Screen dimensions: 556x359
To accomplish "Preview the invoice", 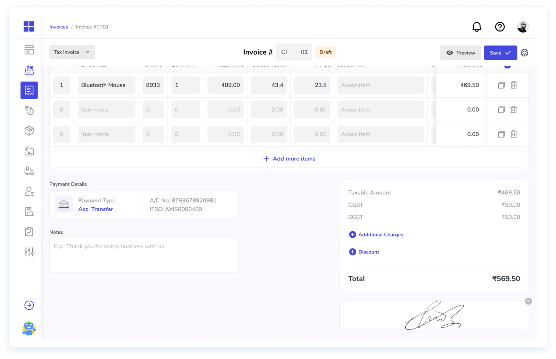I will click(460, 52).
